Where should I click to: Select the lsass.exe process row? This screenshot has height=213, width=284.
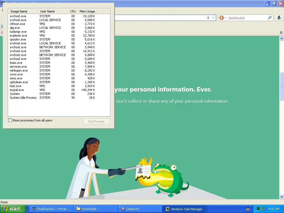(x=52, y=63)
